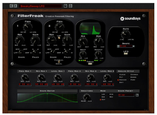Screen dimensions: 157x115
Task: Adjust filter 1 Gain knob
Action: pos(35,40)
